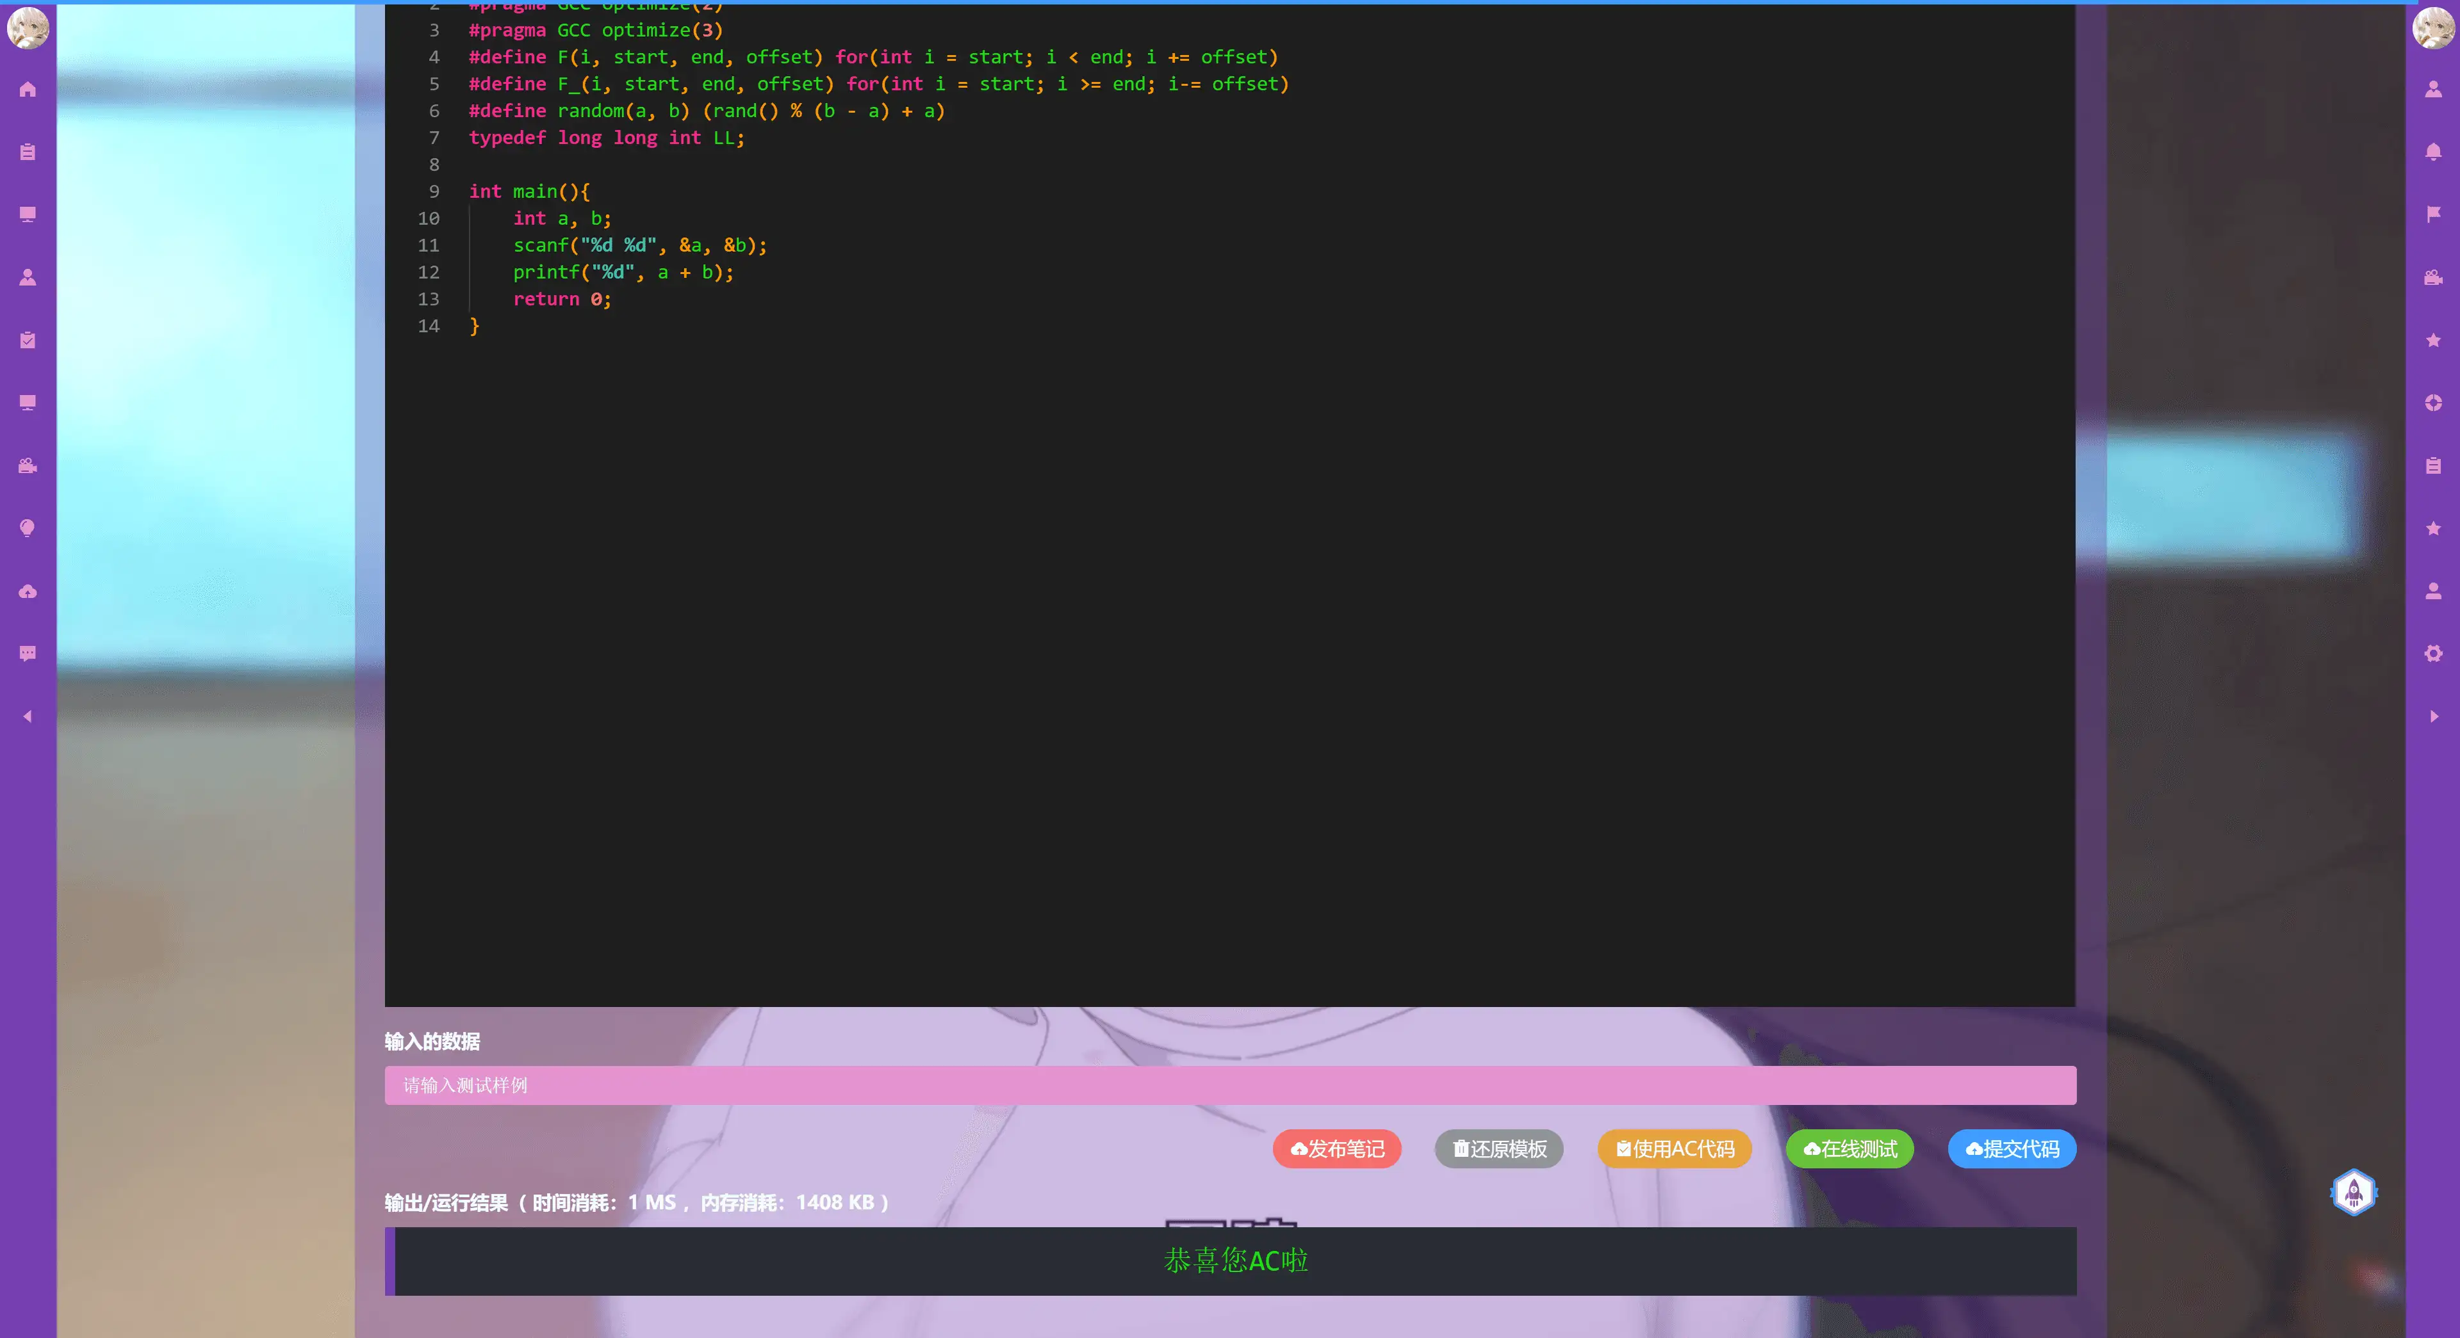This screenshot has height=1338, width=2460.
Task: Run the code with the 在线测试 button
Action: (1849, 1149)
